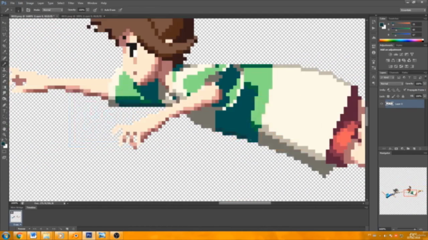
Task: Switch to the Swatches tab
Action: pyautogui.click(x=394, y=19)
